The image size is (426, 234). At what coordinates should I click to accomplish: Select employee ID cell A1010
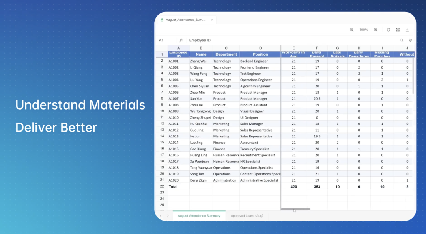[179, 117]
